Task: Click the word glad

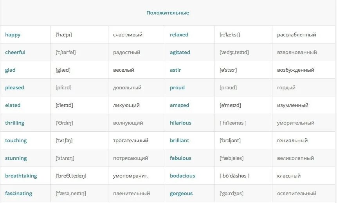Action: [x=11, y=70]
